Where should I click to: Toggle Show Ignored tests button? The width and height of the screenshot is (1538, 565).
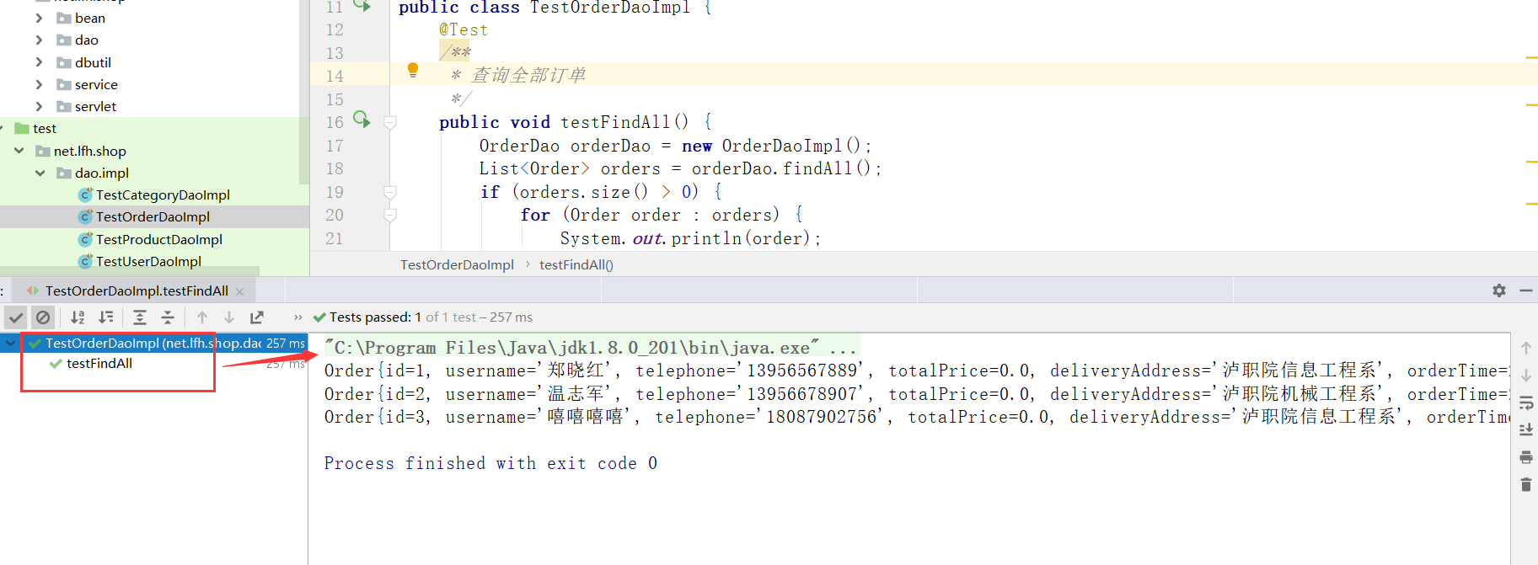click(x=43, y=317)
